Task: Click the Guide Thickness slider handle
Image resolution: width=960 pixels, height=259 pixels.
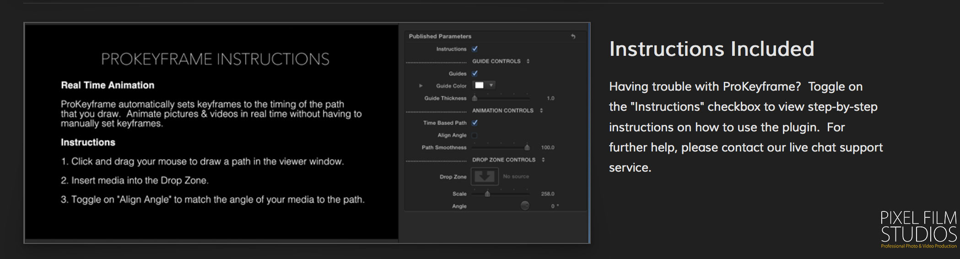Action: (475, 98)
